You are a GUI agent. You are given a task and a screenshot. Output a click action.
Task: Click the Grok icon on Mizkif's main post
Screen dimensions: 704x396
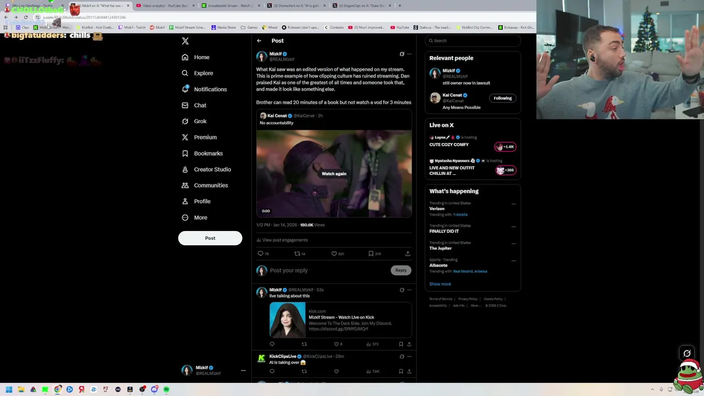(x=402, y=54)
